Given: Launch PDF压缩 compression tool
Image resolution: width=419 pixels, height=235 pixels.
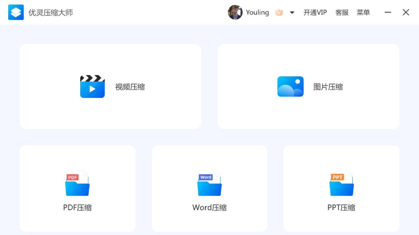Looking at the screenshot, I should coord(77,188).
